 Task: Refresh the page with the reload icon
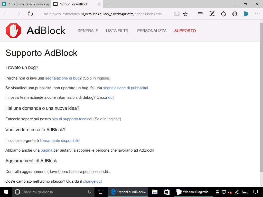(30, 14)
